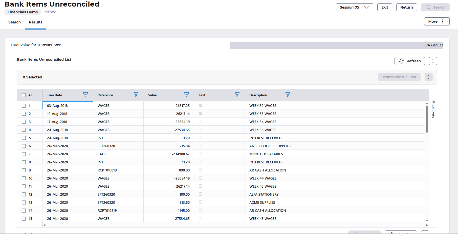The width and height of the screenshot is (458, 234).
Task: Click the Return button
Action: 406,7
